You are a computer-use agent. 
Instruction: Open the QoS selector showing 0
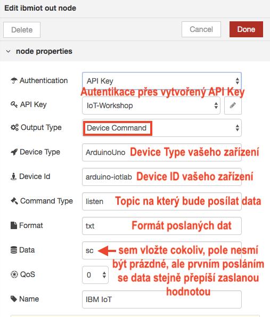pos(95,275)
